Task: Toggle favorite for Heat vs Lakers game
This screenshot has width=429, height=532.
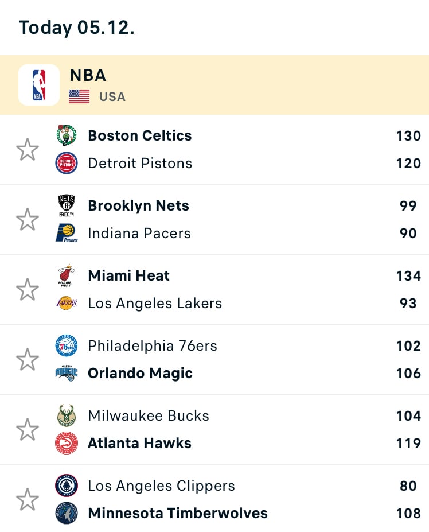Action: pos(28,289)
